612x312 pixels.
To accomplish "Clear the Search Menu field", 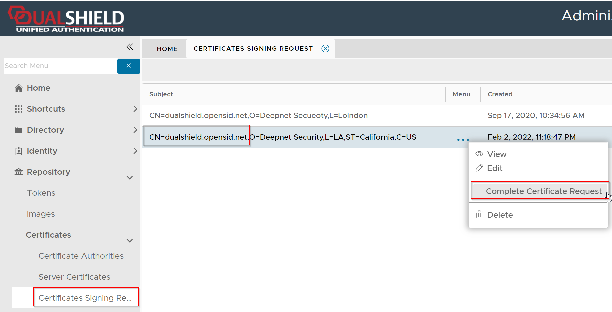I will (x=129, y=66).
